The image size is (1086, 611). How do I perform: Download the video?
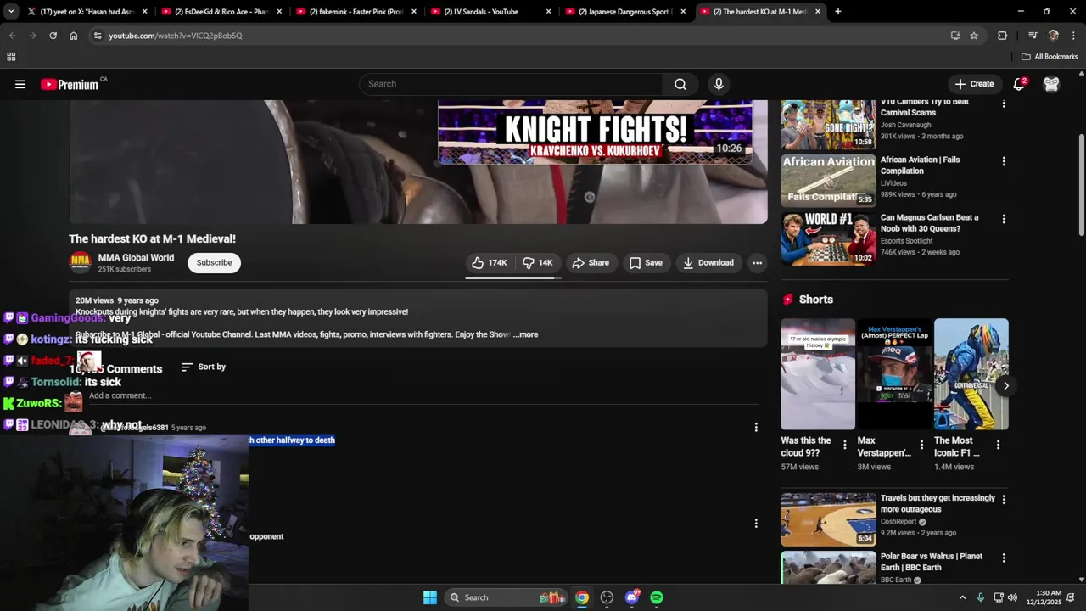pyautogui.click(x=708, y=263)
